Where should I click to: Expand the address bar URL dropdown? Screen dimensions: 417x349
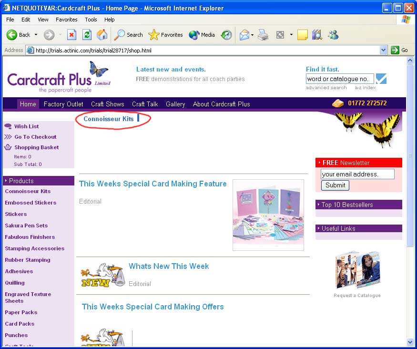[x=384, y=50]
